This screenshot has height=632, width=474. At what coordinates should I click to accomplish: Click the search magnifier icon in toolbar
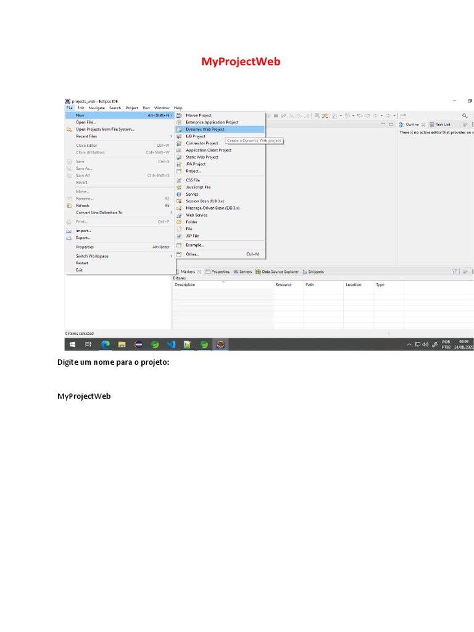coord(465,115)
